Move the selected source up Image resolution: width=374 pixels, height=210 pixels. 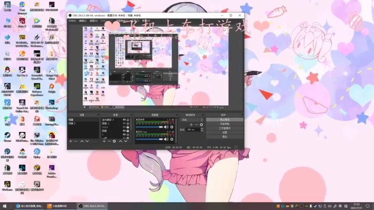tap(121, 141)
